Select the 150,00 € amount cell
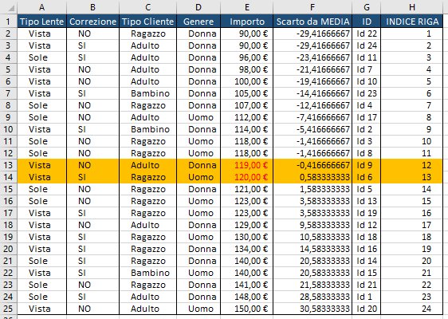Viewport: 448px width, 319px height. point(247,309)
